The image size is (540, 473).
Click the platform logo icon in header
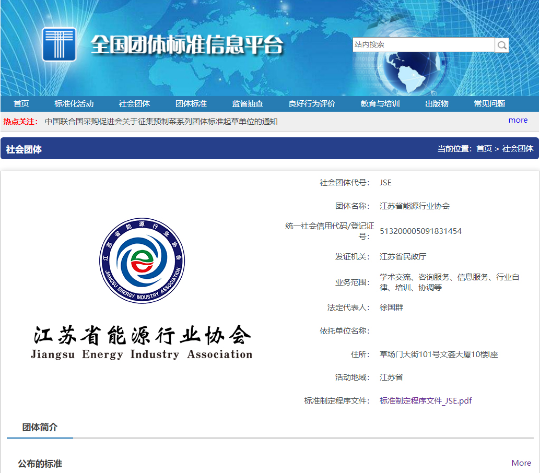click(x=60, y=45)
